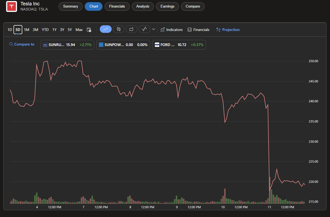Select the SUNRU comparison chip
Image resolution: width=330 pixels, height=217 pixels.
[67, 45]
